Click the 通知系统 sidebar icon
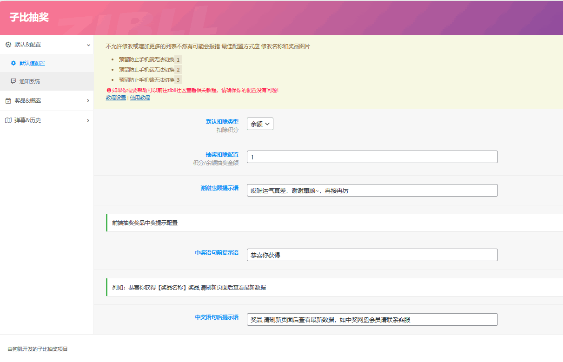 [x=13, y=81]
